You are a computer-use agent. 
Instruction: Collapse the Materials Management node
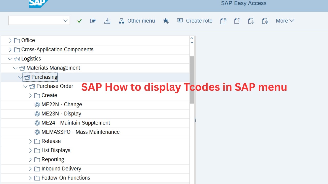[x=15, y=68]
